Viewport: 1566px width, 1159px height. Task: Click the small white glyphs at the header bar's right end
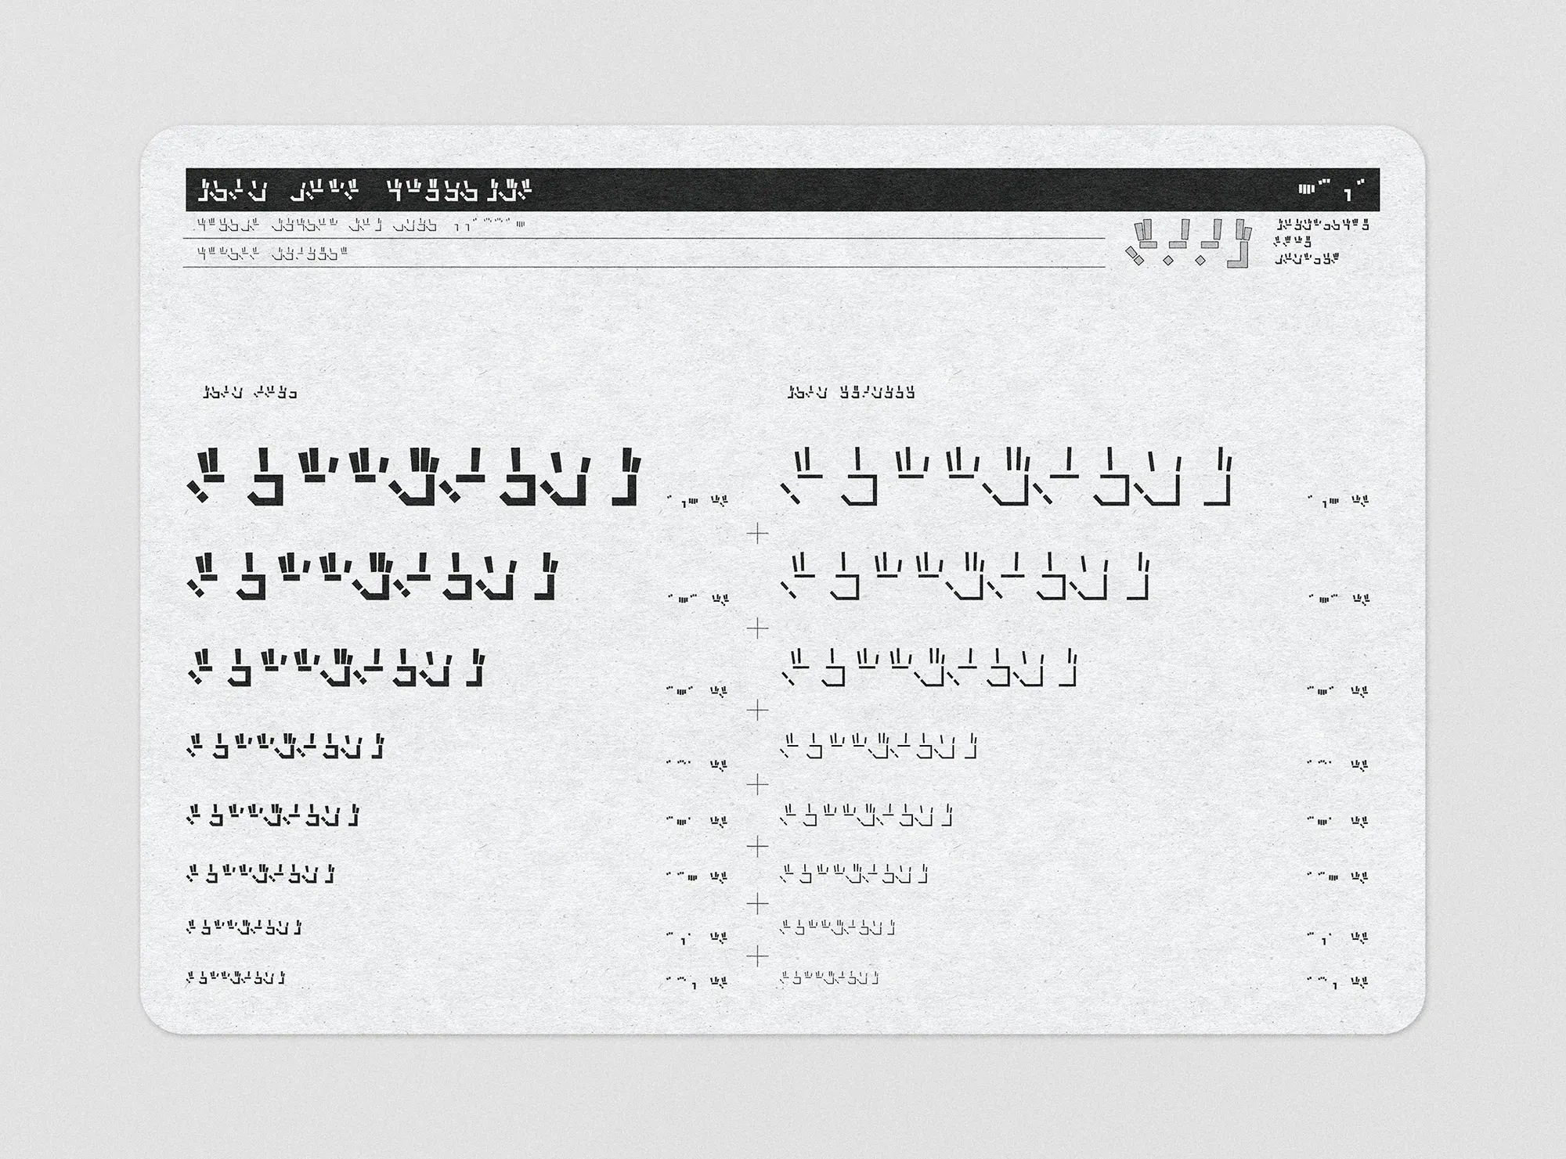pyautogui.click(x=1331, y=190)
